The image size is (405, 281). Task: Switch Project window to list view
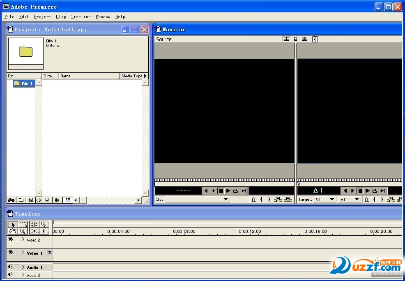coord(68,200)
